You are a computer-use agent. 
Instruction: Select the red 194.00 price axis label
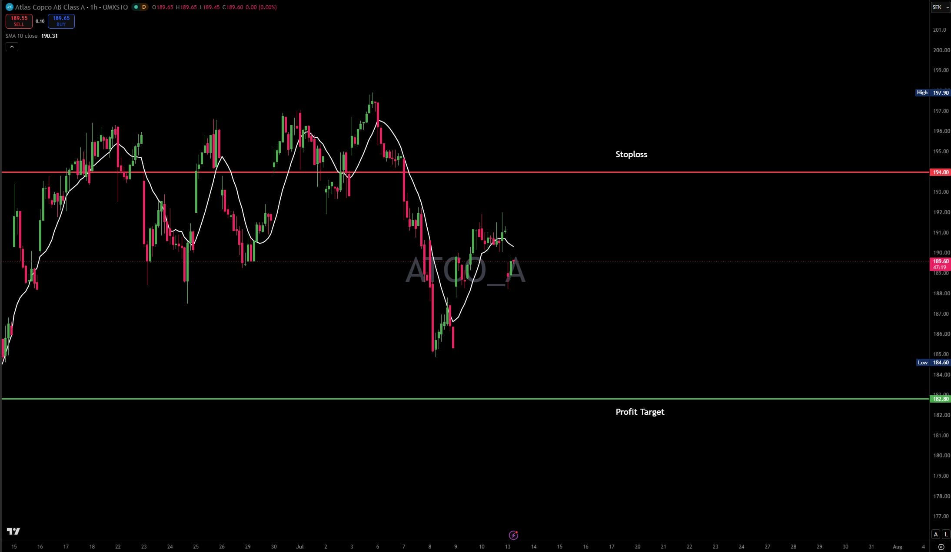[940, 172]
